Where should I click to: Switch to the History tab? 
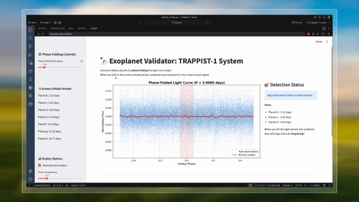pos(81,29)
